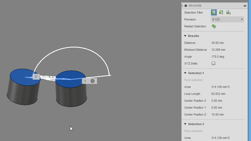The height and width of the screenshot is (141, 251).
Task: Click the Minimum Distance value 10.299 mm
Action: (218, 50)
